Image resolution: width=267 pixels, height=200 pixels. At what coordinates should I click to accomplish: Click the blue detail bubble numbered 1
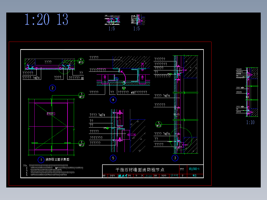coord(41,160)
